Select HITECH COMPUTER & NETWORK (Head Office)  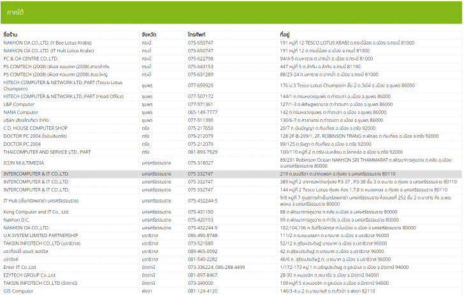[63, 96]
